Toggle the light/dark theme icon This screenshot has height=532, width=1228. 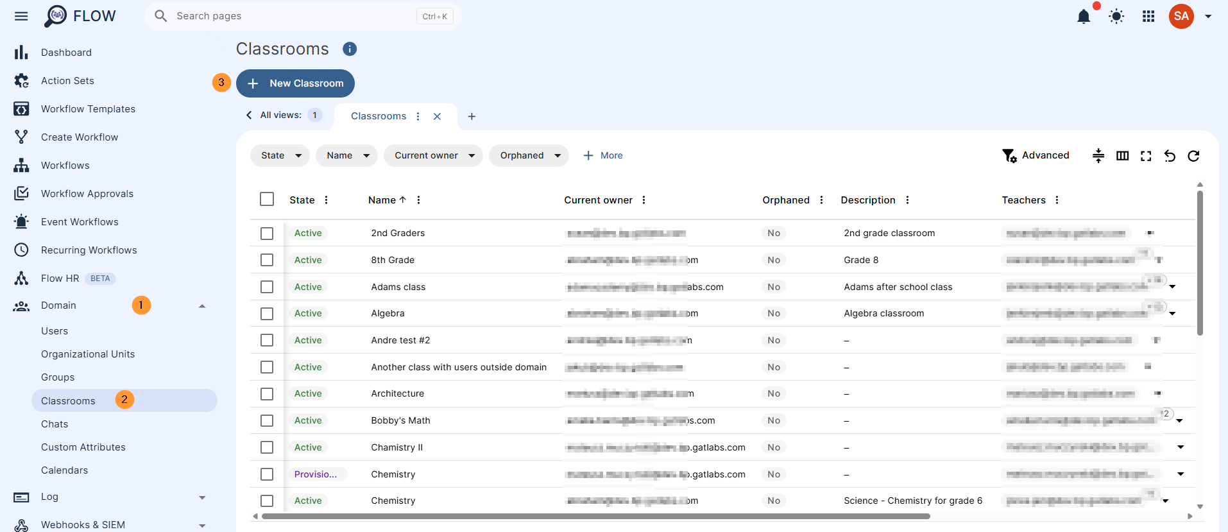pyautogui.click(x=1116, y=16)
